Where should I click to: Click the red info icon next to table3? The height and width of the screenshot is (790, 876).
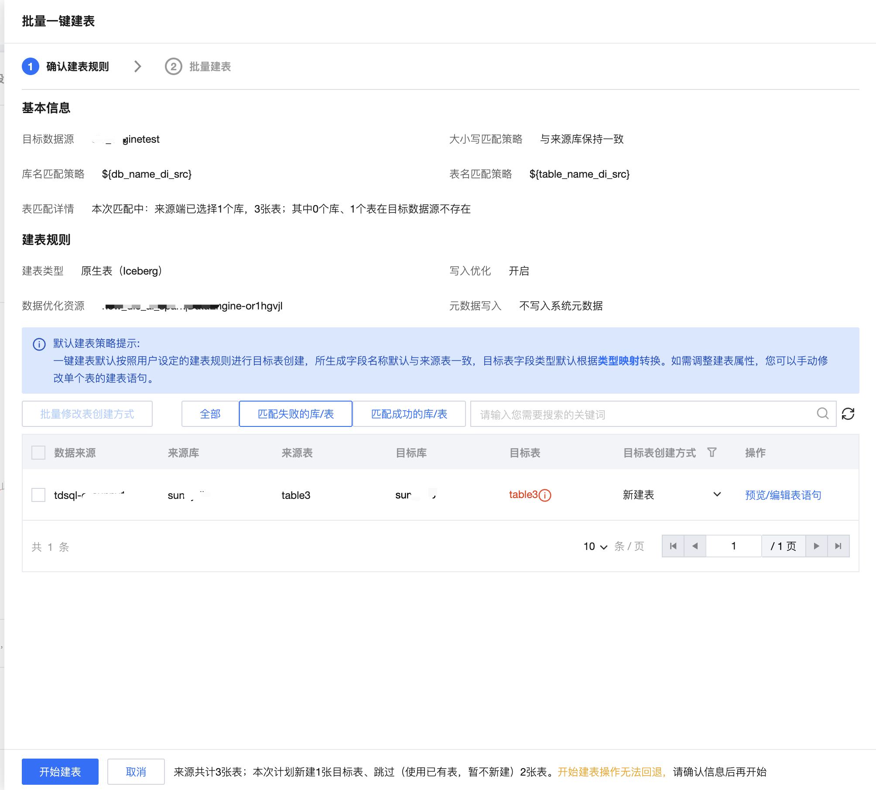coord(545,495)
